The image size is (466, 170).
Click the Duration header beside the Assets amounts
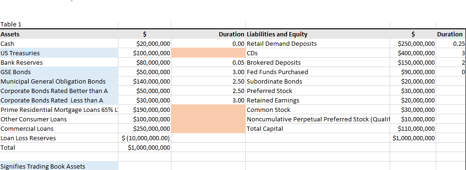[x=208, y=34]
